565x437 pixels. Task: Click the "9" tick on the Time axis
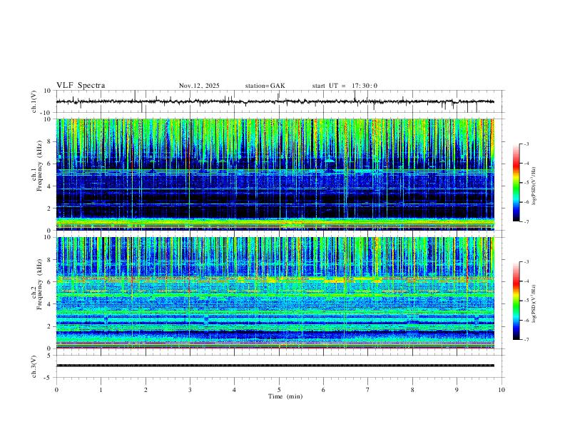click(457, 390)
